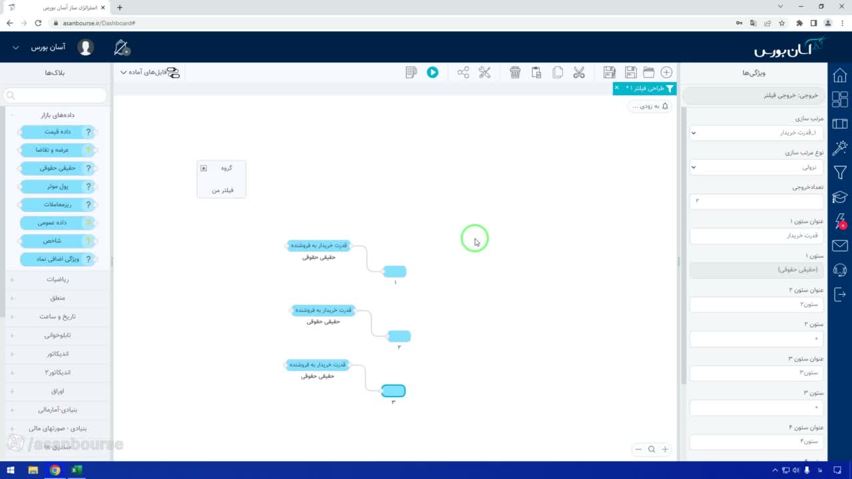The image size is (852, 479).
Task: Zoom in the canvas with plus button
Action: pyautogui.click(x=664, y=449)
